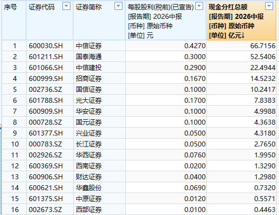Select stock code 000728.SZ
Viewport: 279px width, 215px height.
tap(45, 122)
